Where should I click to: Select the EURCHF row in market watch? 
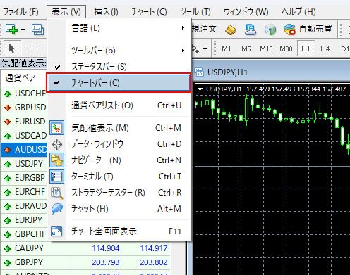pos(24,192)
